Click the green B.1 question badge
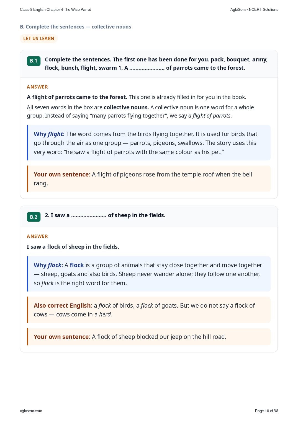 (x=34, y=61)
